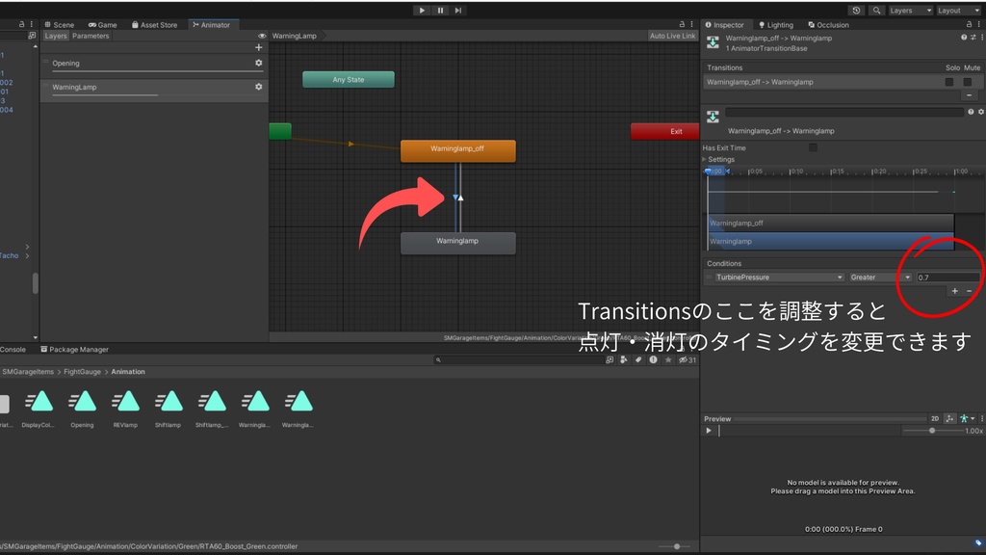Open the avatar model dropdown in Preview
The image size is (986, 555).
click(x=967, y=418)
